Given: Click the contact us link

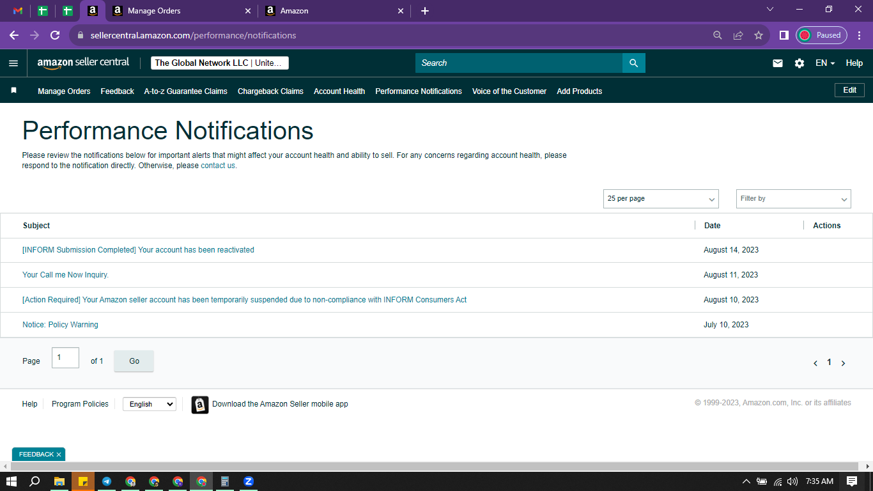Looking at the screenshot, I should (218, 166).
